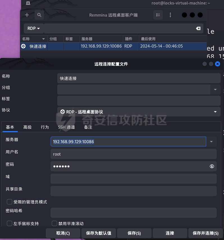Close the 远程连接配置文件 dialog
The width and height of the screenshot is (224, 240).
[218, 64]
